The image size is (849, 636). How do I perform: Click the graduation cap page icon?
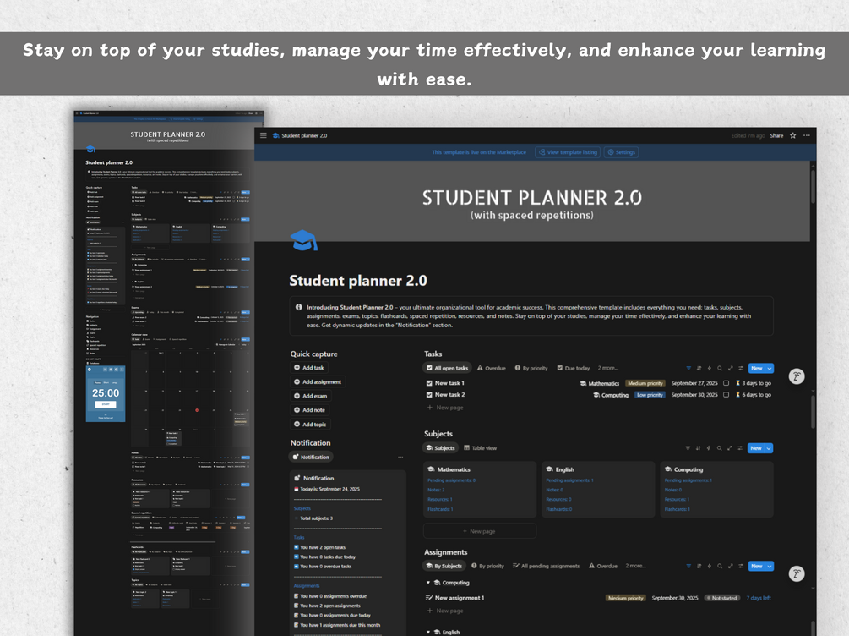point(303,240)
